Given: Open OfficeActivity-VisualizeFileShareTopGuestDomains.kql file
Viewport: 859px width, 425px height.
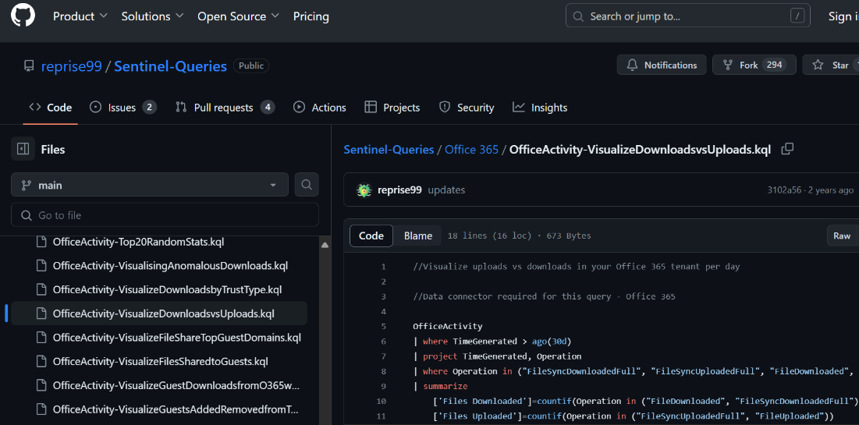Looking at the screenshot, I should 177,338.
